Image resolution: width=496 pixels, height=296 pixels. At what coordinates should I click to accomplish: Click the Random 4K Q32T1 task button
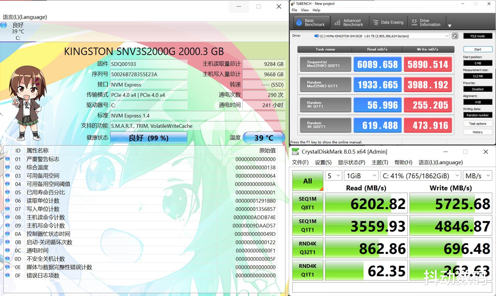(x=326, y=125)
